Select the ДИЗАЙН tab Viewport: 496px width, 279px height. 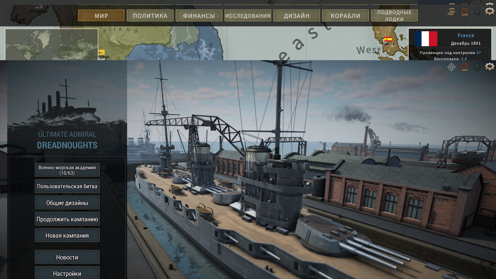pos(297,16)
